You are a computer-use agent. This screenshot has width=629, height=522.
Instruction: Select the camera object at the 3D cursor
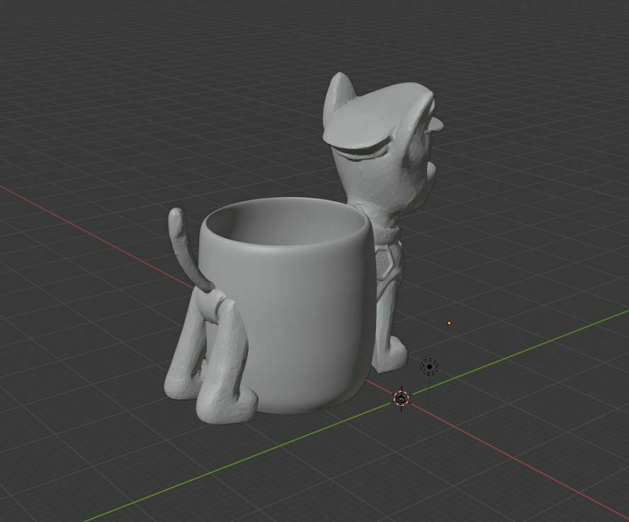click(x=401, y=399)
